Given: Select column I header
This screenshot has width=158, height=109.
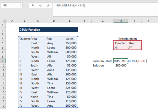Looking at the screenshot, I should pyautogui.click(x=135, y=21).
